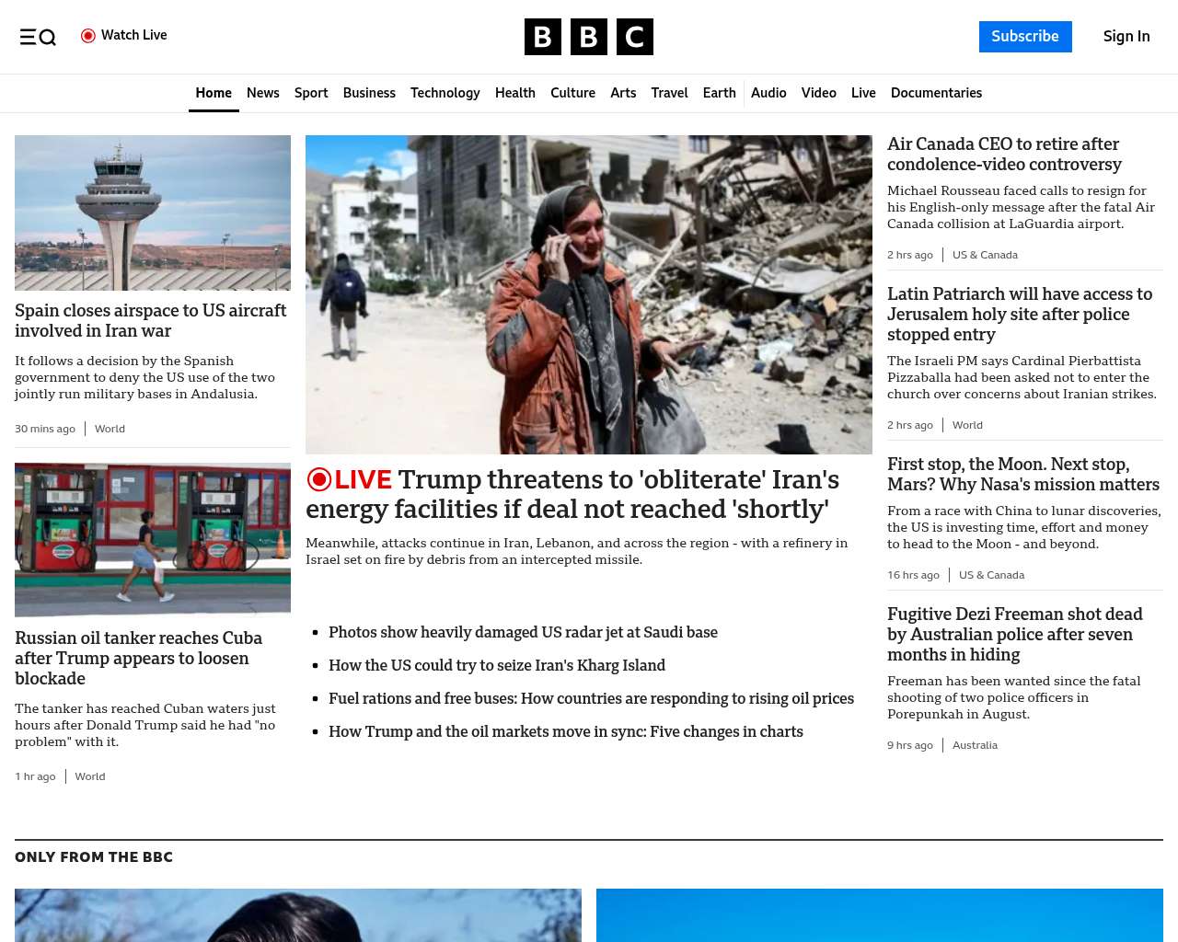Click US & Canada tag under Air Canada story

click(985, 255)
